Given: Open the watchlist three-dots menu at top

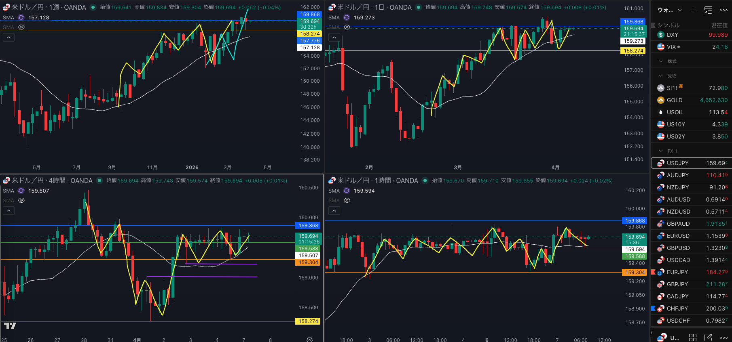Looking at the screenshot, I should [724, 10].
